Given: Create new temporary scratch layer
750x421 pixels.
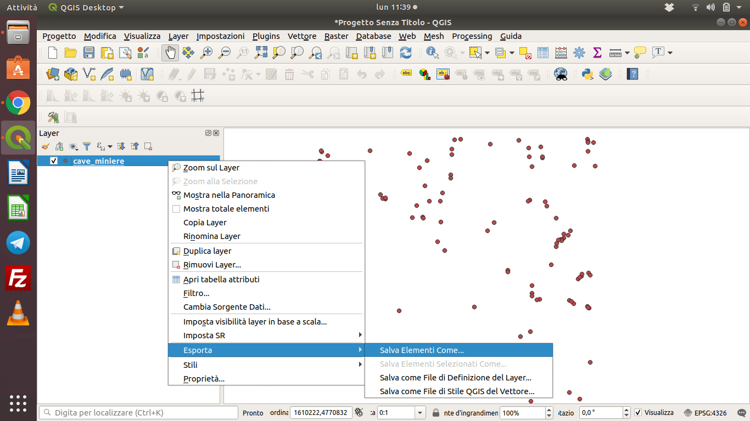Looking at the screenshot, I should pos(125,74).
